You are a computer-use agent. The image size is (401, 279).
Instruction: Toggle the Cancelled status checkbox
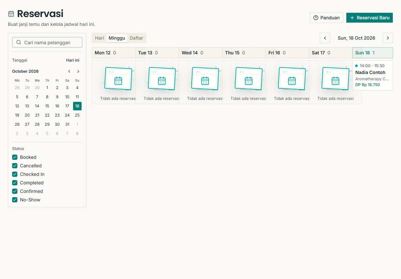pos(15,166)
